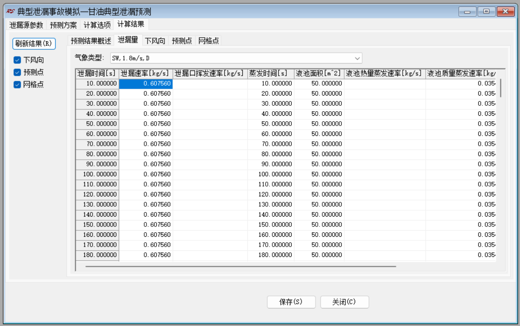This screenshot has width=520, height=326.
Task: Toggle the 下风向 checkbox
Action: [x=17, y=60]
